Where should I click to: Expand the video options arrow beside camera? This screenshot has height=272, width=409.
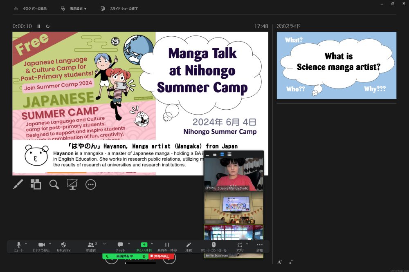coord(49,244)
